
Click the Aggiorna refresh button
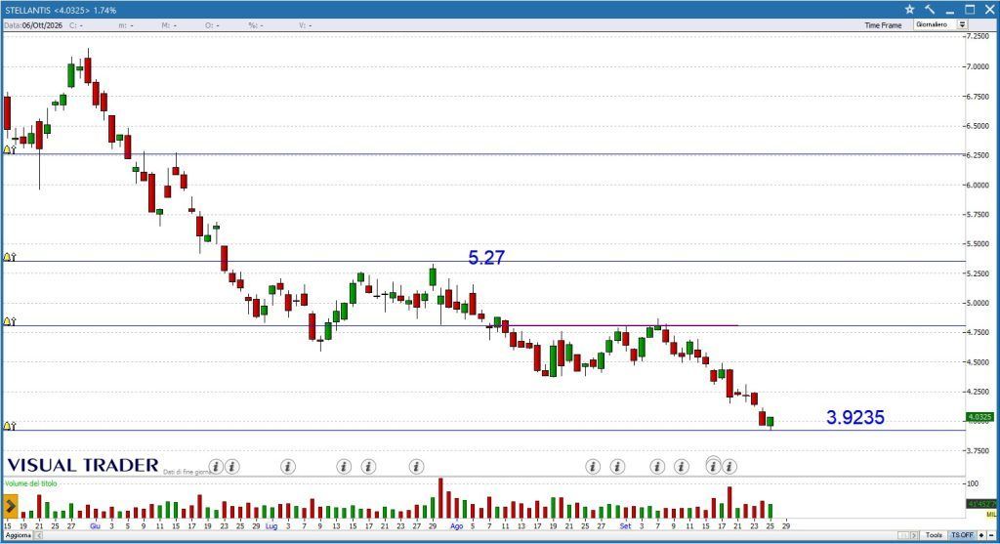tap(19, 535)
